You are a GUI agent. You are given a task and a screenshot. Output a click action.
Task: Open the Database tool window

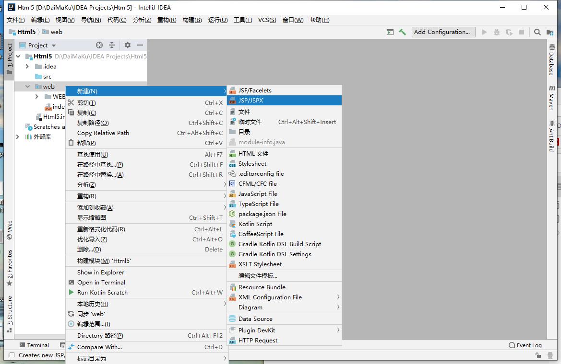coord(552,60)
